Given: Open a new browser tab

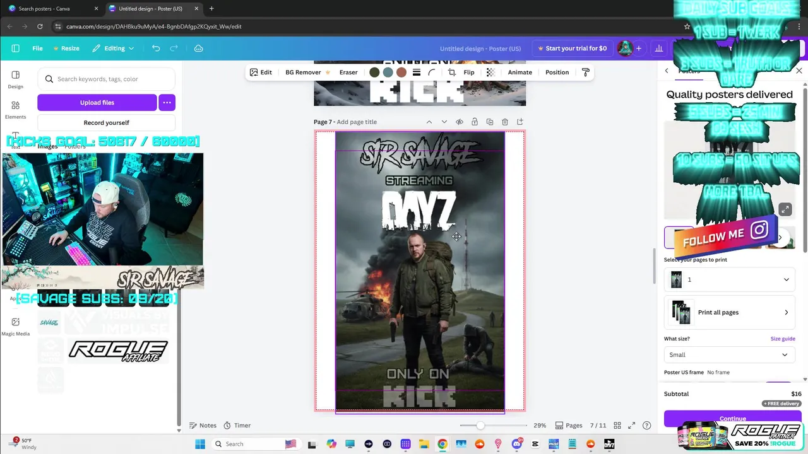Looking at the screenshot, I should [x=211, y=9].
